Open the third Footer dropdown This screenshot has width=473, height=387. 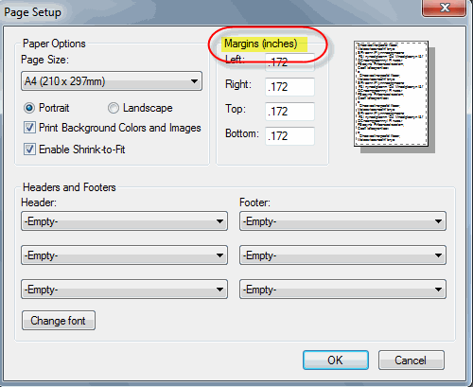coord(342,290)
